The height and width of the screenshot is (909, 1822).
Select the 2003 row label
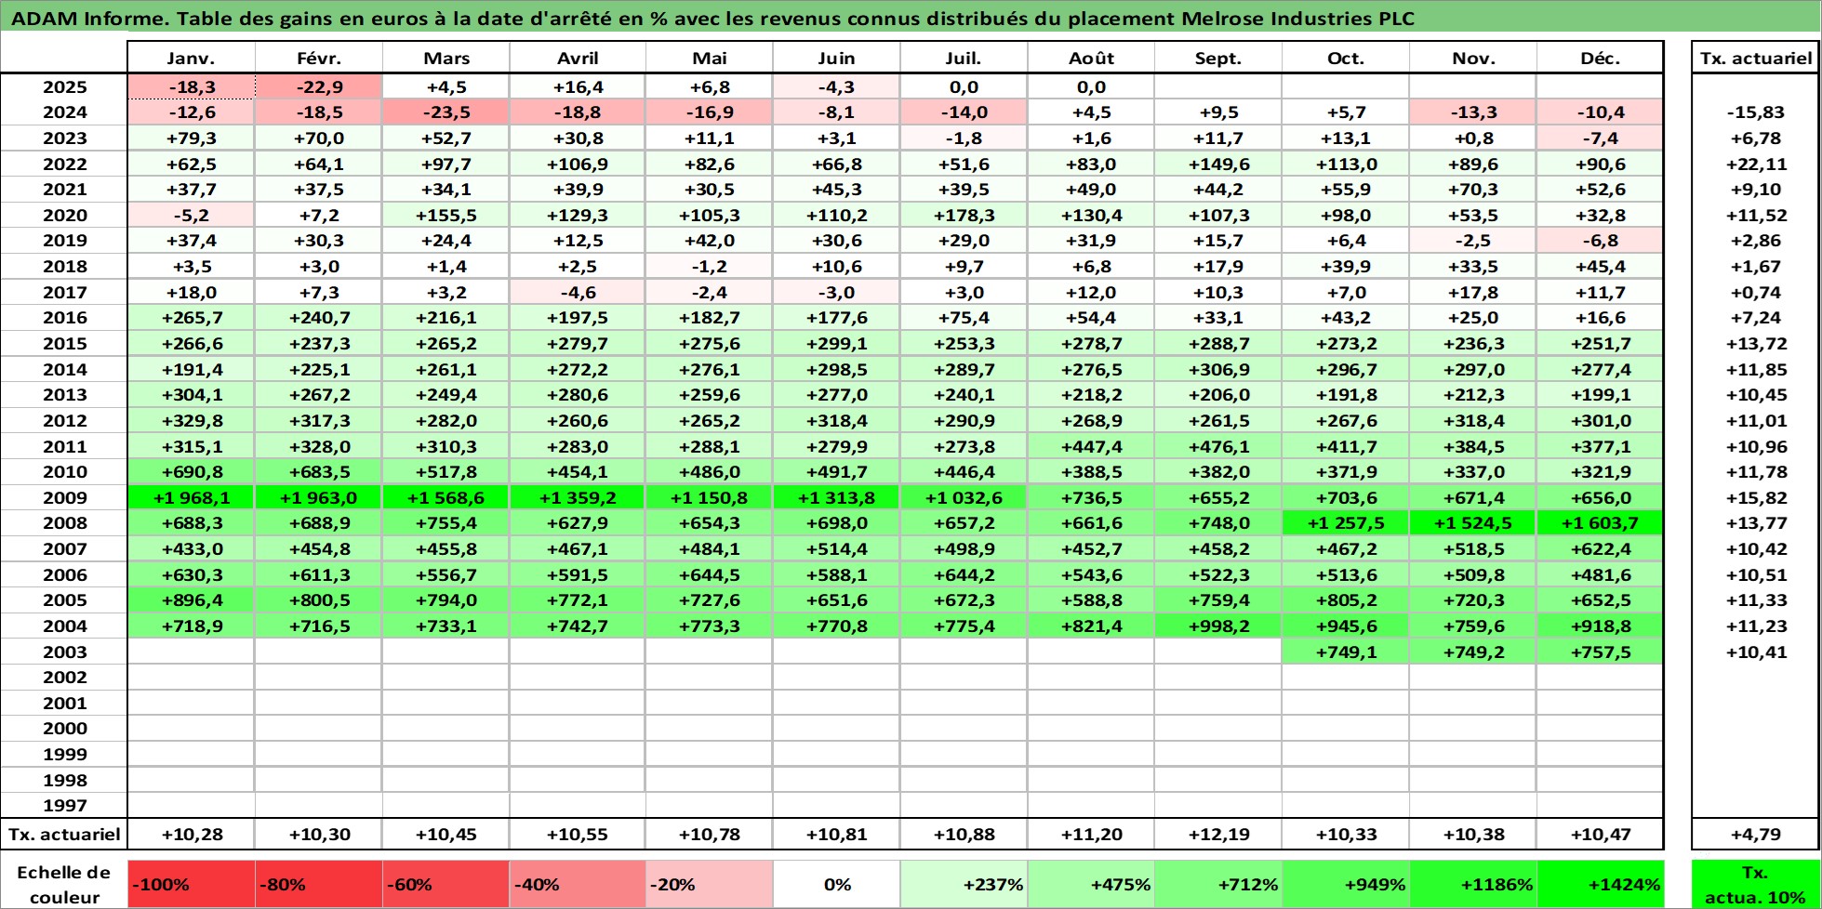(x=64, y=652)
